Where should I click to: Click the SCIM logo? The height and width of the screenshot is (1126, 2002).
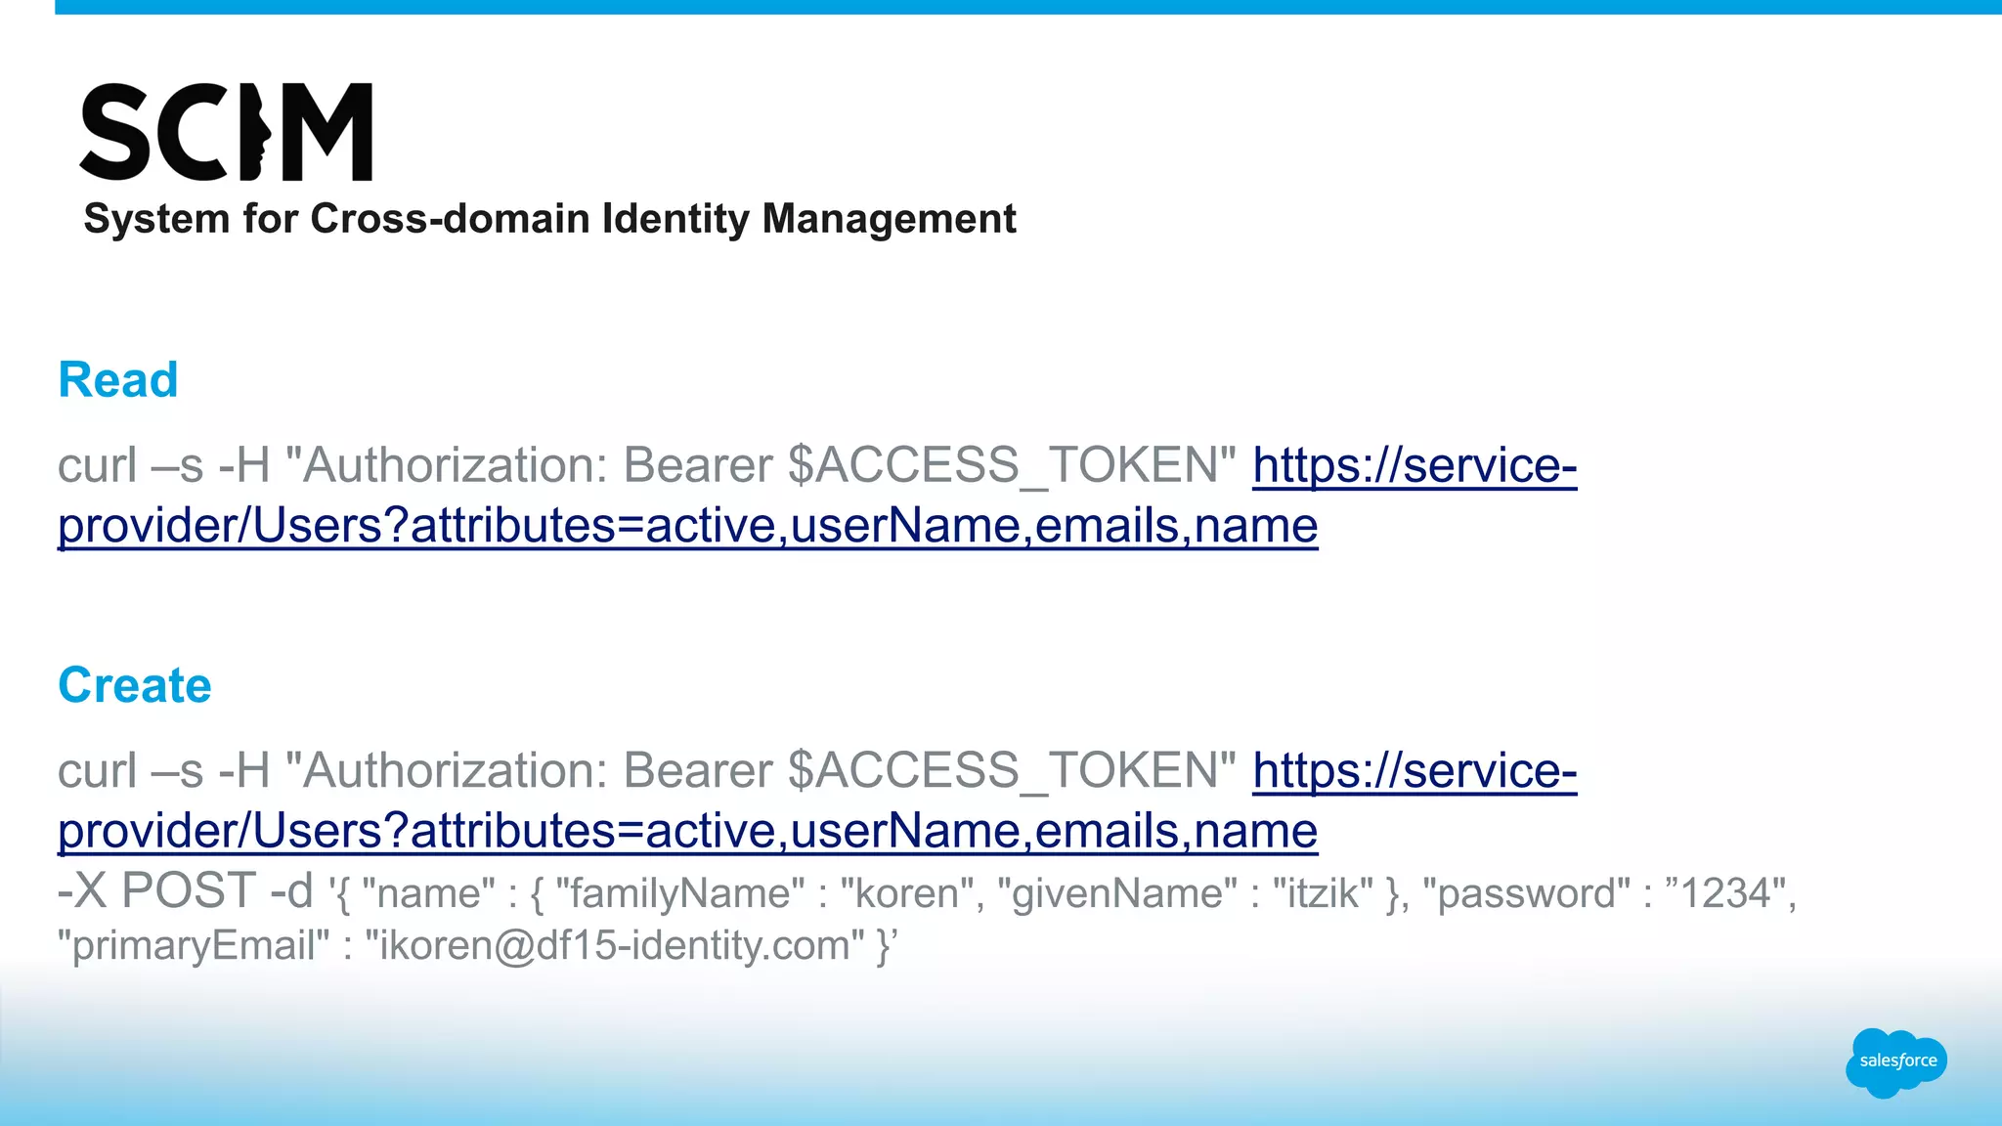pyautogui.click(x=226, y=132)
